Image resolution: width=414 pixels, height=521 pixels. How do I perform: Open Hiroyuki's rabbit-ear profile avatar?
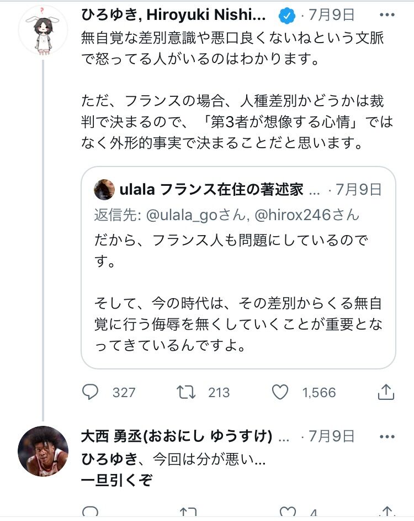point(43,30)
